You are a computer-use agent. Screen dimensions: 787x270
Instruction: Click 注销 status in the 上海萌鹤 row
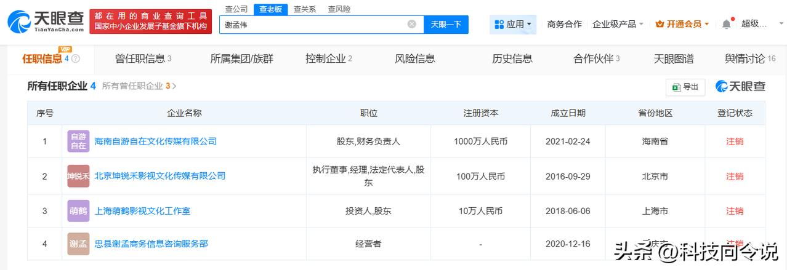click(x=735, y=211)
